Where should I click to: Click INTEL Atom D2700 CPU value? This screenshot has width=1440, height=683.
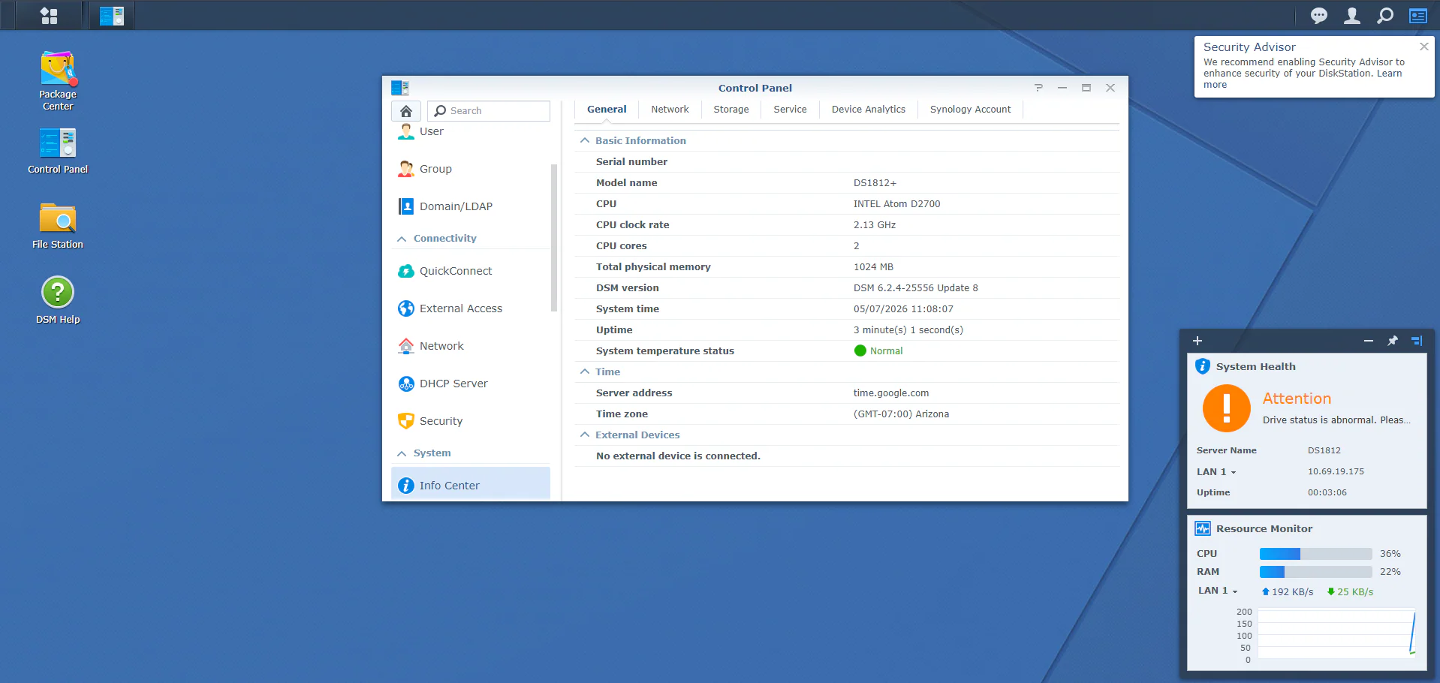pos(896,204)
